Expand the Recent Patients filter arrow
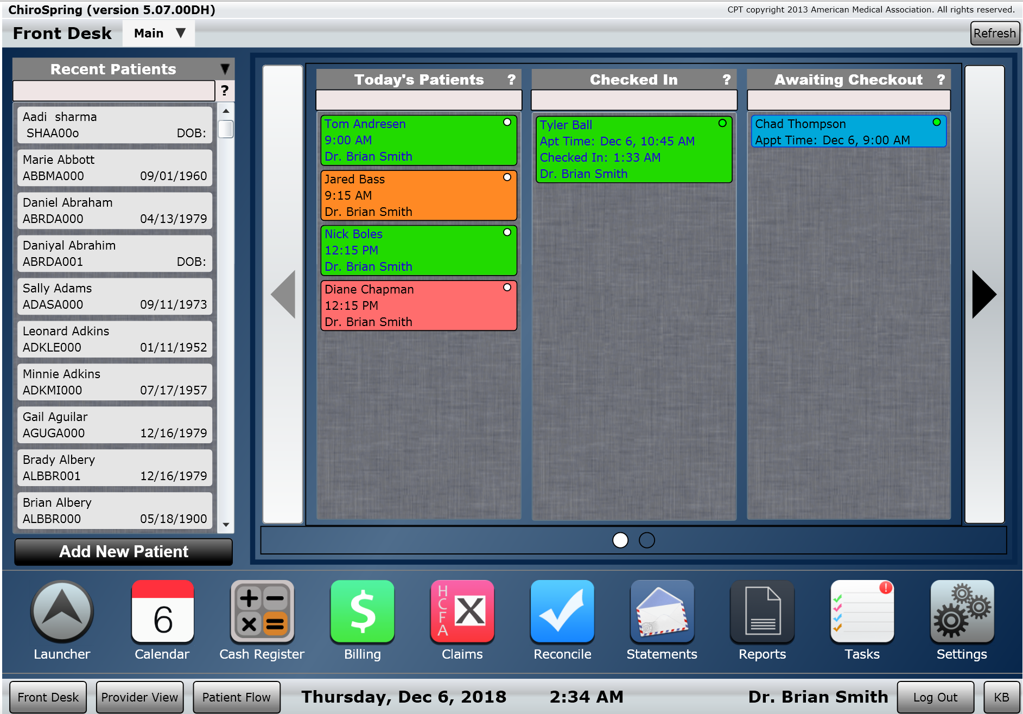This screenshot has width=1023, height=714. (224, 69)
